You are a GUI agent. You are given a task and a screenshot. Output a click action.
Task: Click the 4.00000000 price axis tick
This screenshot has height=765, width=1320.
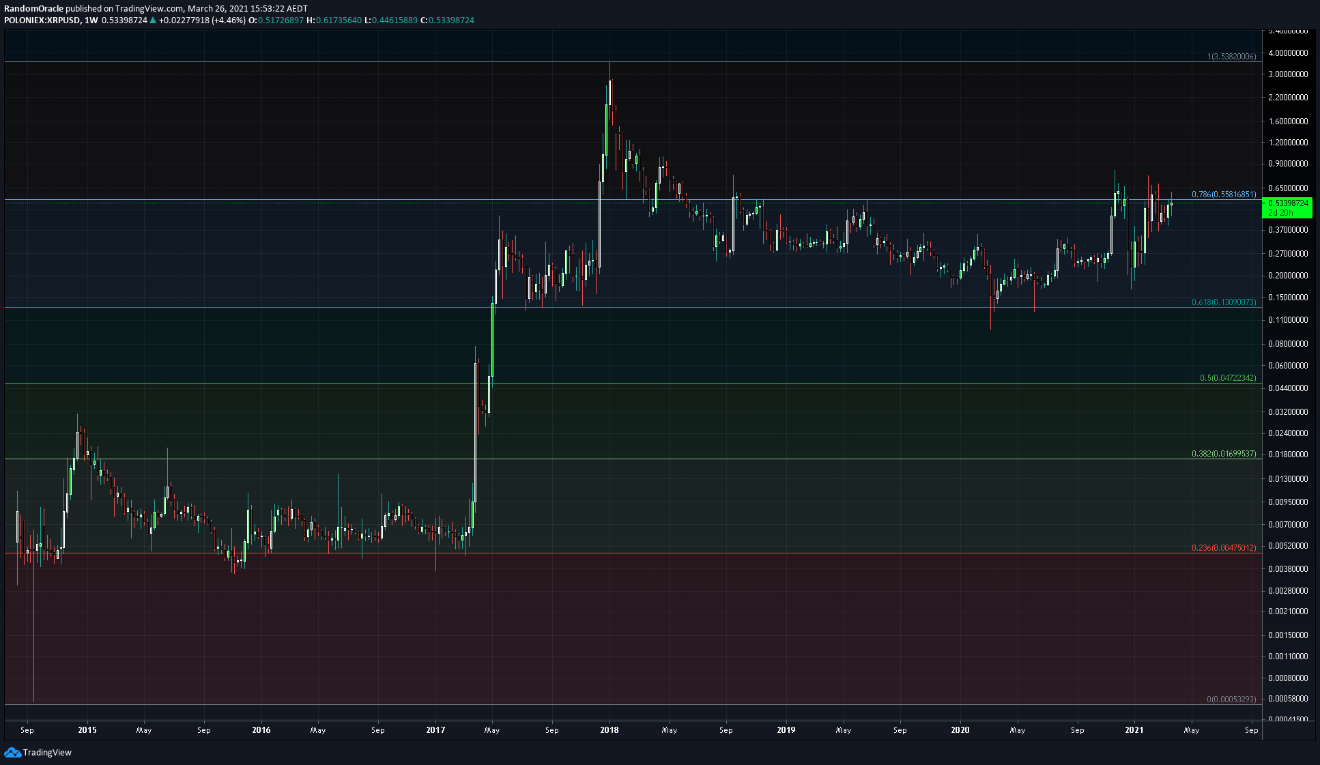(1288, 53)
